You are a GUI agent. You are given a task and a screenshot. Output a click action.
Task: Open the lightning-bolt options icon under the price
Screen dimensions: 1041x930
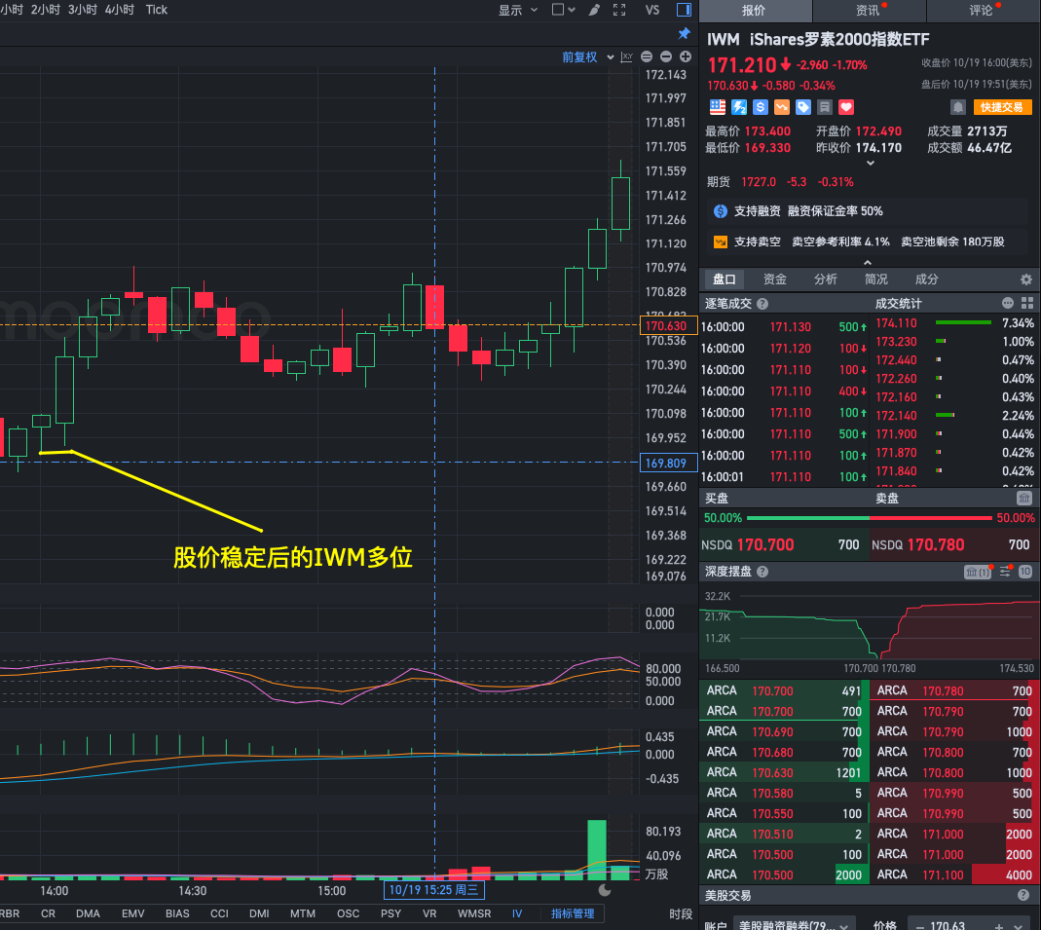coord(738,107)
